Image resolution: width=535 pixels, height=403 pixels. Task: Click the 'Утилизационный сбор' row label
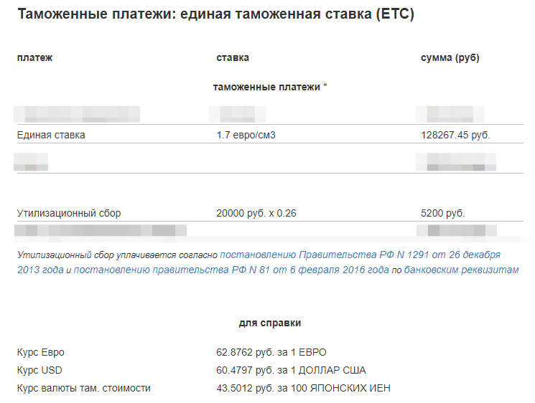coord(69,213)
